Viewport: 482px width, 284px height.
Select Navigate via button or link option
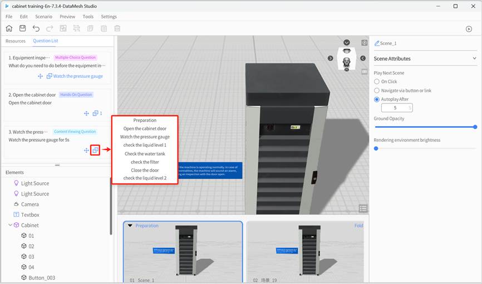point(377,91)
